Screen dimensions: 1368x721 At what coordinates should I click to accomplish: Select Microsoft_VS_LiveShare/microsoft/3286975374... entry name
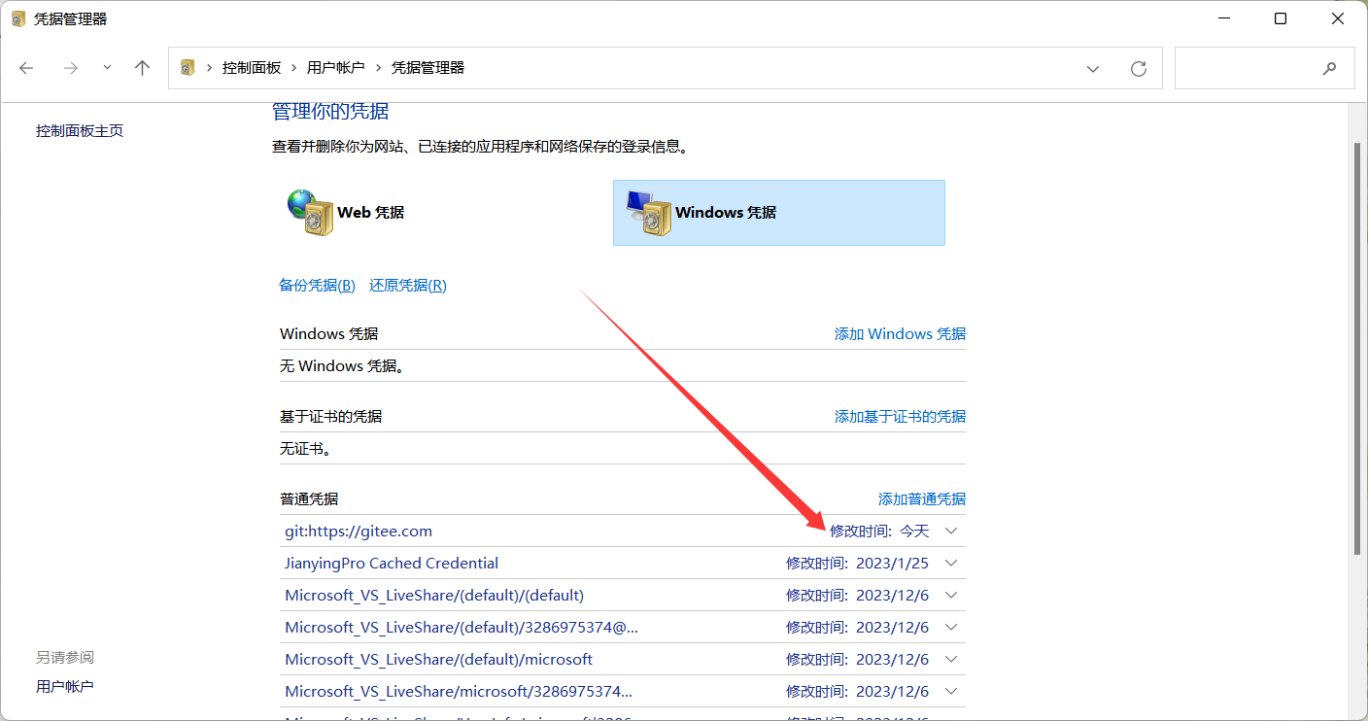tap(459, 691)
